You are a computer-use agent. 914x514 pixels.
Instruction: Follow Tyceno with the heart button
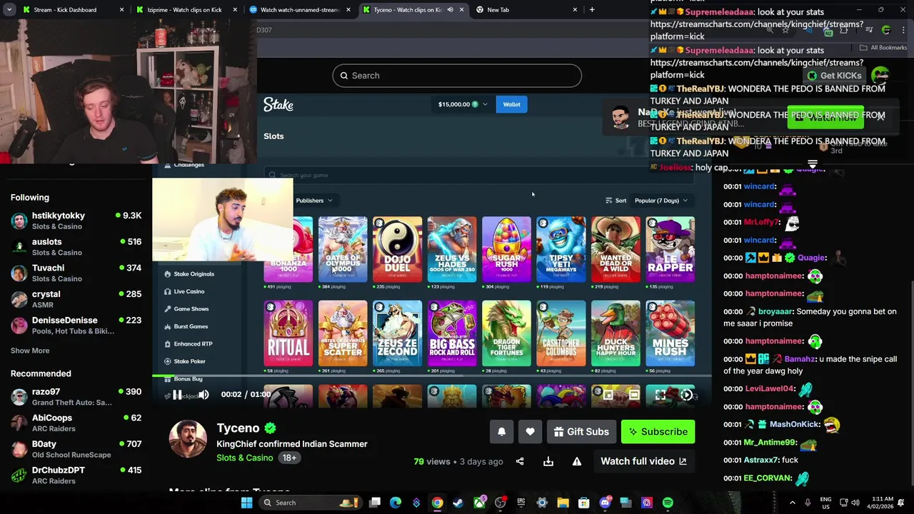point(530,432)
